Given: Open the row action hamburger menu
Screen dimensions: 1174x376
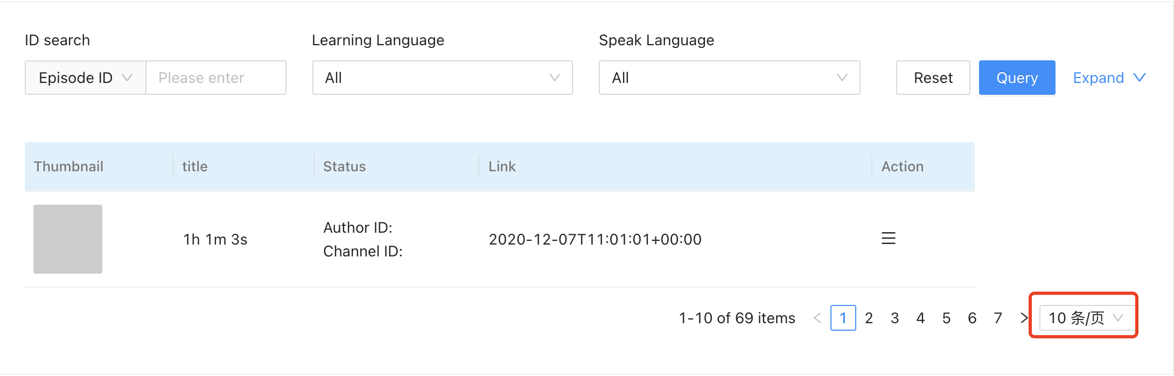Looking at the screenshot, I should point(889,238).
